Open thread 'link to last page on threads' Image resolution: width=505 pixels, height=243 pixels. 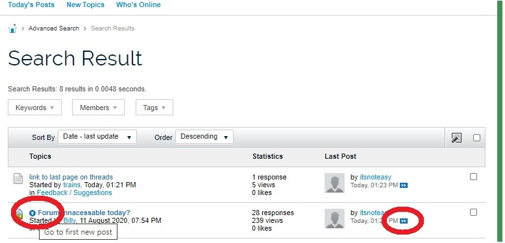(71, 177)
